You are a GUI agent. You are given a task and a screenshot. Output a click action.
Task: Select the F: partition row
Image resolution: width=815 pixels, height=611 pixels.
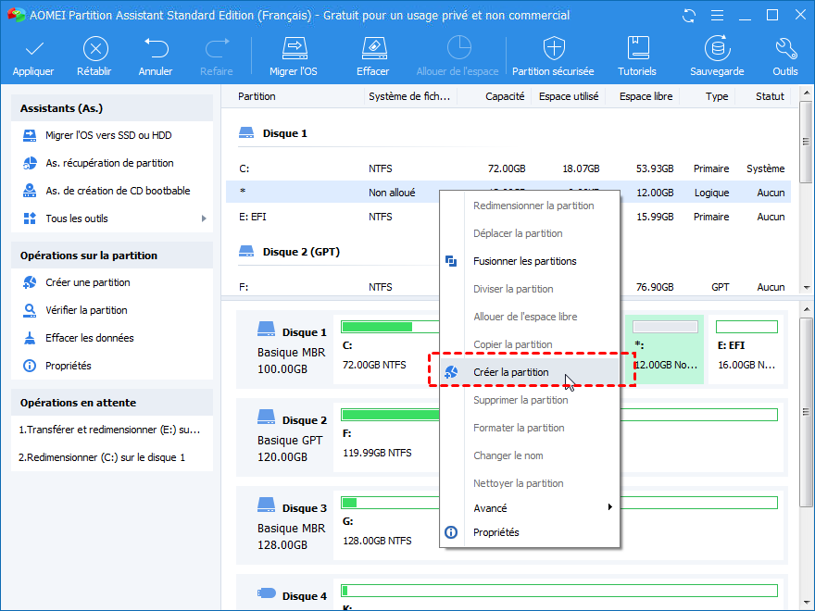click(332, 287)
